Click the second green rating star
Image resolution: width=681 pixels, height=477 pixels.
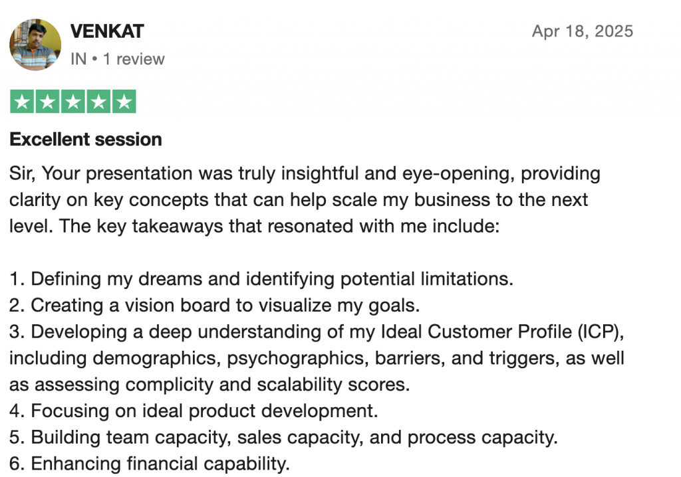(x=47, y=102)
